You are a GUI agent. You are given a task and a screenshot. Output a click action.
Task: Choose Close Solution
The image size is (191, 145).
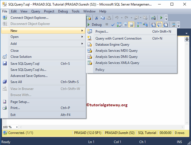click(43, 57)
